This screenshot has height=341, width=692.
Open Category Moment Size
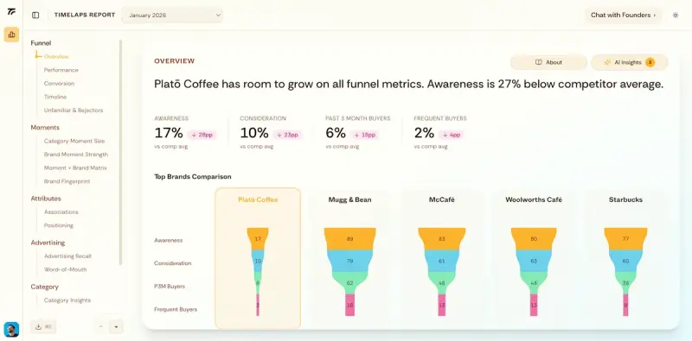[x=74, y=141]
